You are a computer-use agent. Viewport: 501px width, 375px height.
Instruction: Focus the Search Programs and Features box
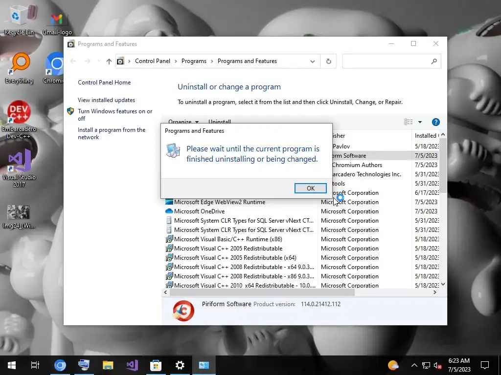(391, 61)
